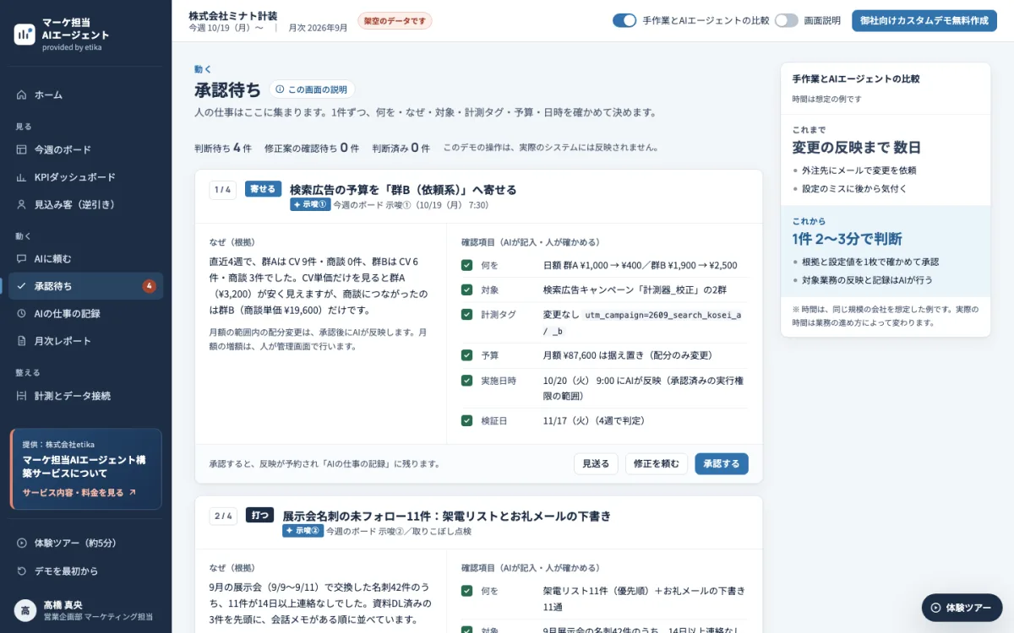Image resolution: width=1014 pixels, height=633 pixels.
Task: Click 御社向けカスタムデモ無料作成 button
Action: click(x=924, y=20)
